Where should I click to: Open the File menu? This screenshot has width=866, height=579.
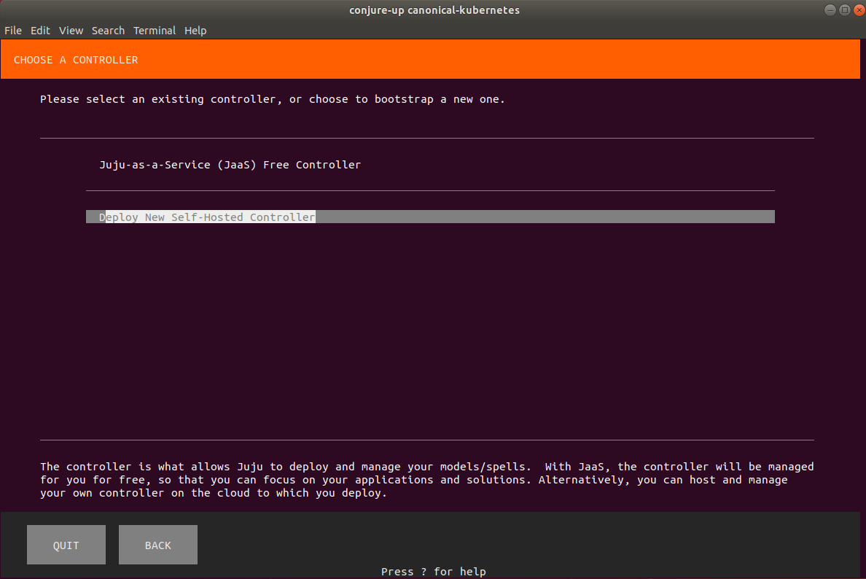click(x=12, y=31)
